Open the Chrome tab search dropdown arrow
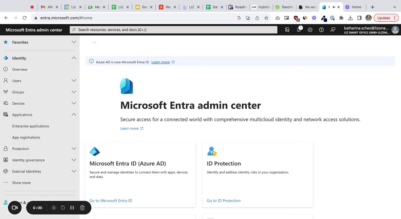Viewport: 401px width, 219px height. [395, 7]
